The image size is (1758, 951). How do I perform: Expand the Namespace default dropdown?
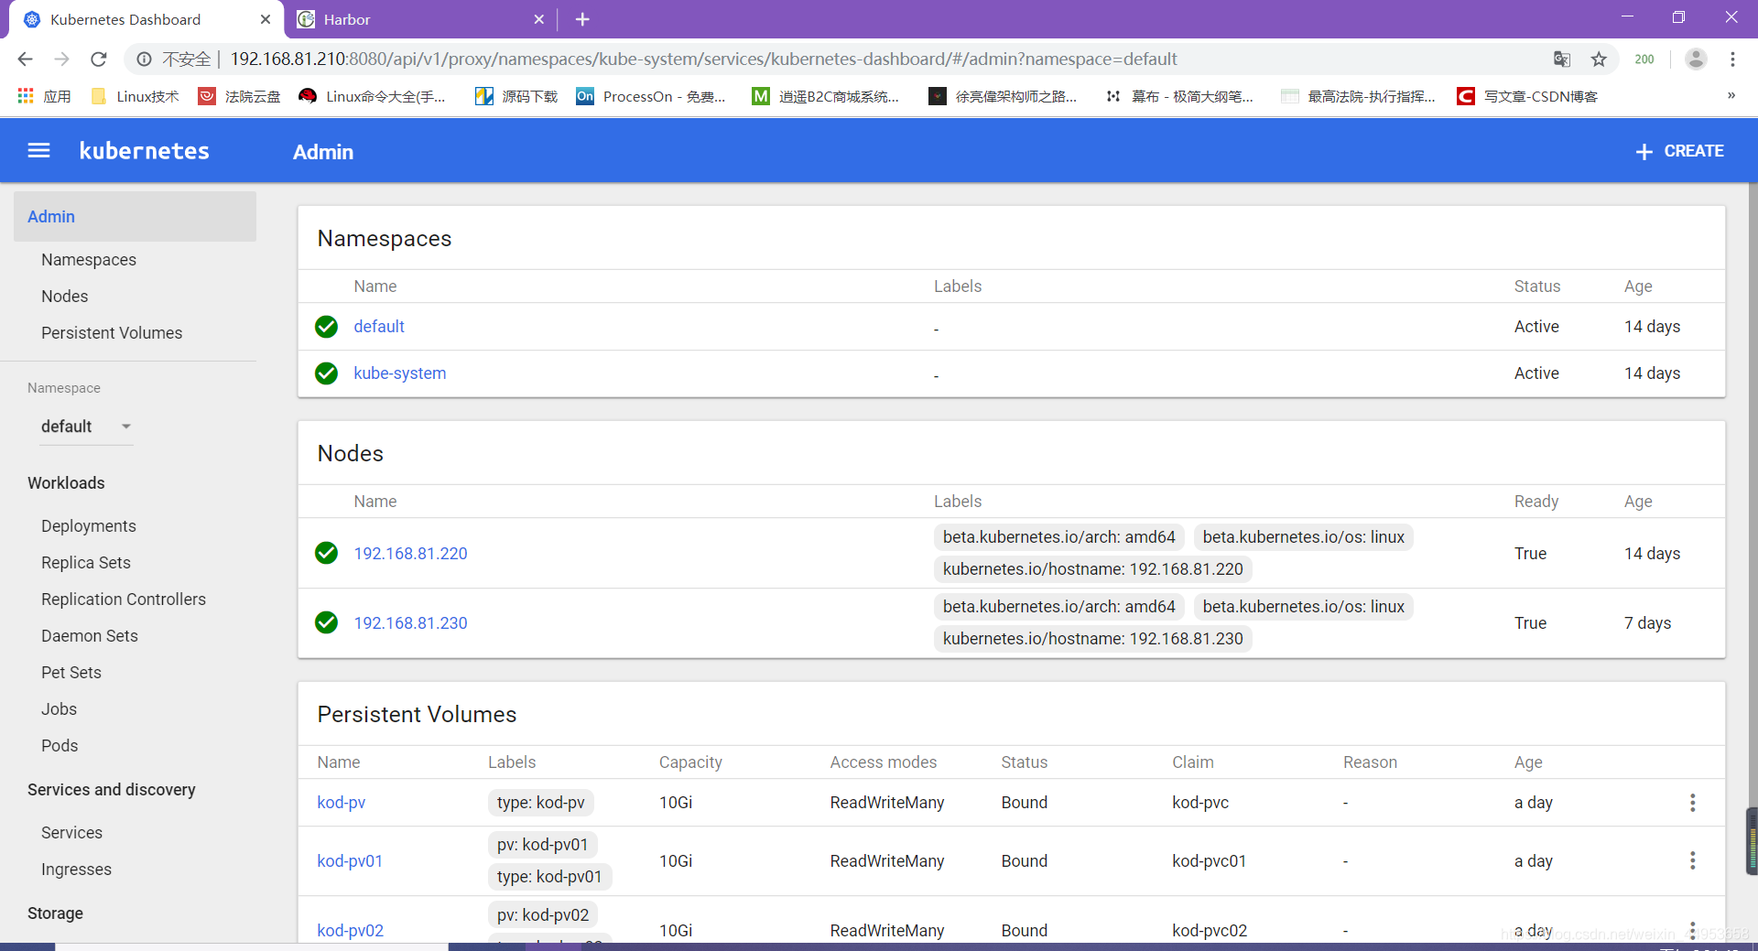click(x=87, y=427)
